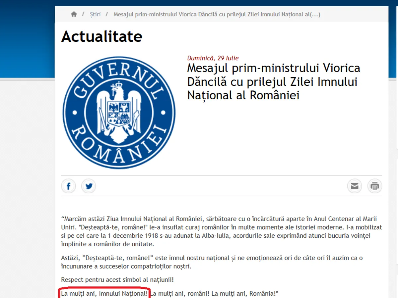Viewport: 398px width, 298px height.
Task: Share the article on Twitter
Action: 89,186
